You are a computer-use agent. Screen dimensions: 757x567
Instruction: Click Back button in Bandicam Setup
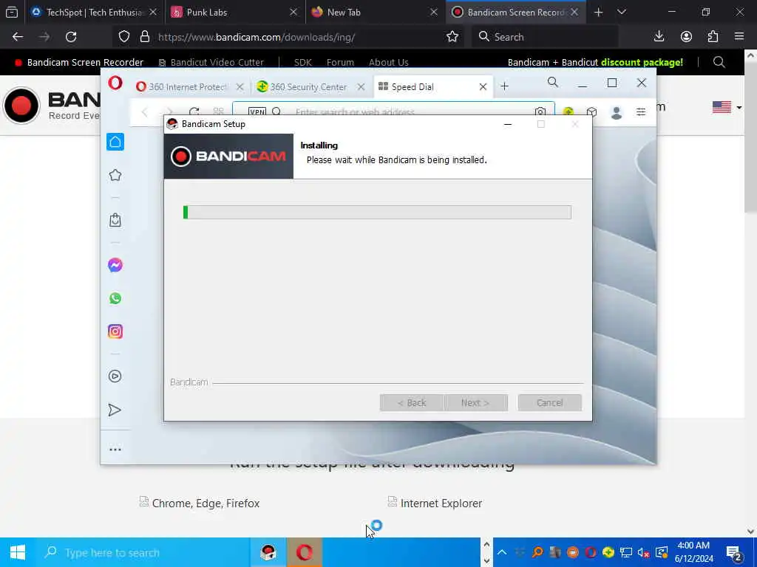coord(411,402)
